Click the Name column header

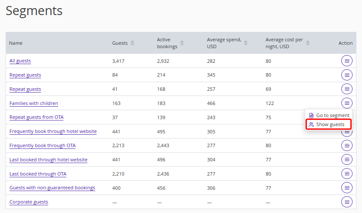pyautogui.click(x=16, y=43)
